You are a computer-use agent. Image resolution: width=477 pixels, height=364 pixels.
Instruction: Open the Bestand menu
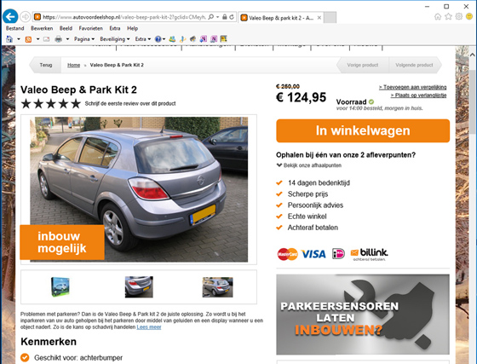pyautogui.click(x=15, y=28)
